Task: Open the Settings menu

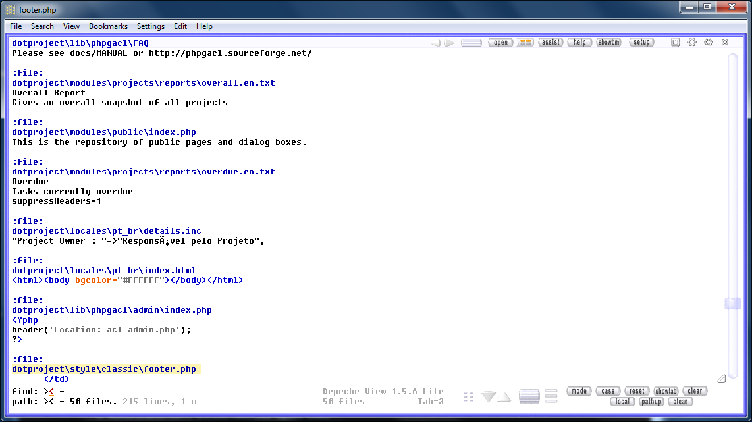Action: (151, 26)
